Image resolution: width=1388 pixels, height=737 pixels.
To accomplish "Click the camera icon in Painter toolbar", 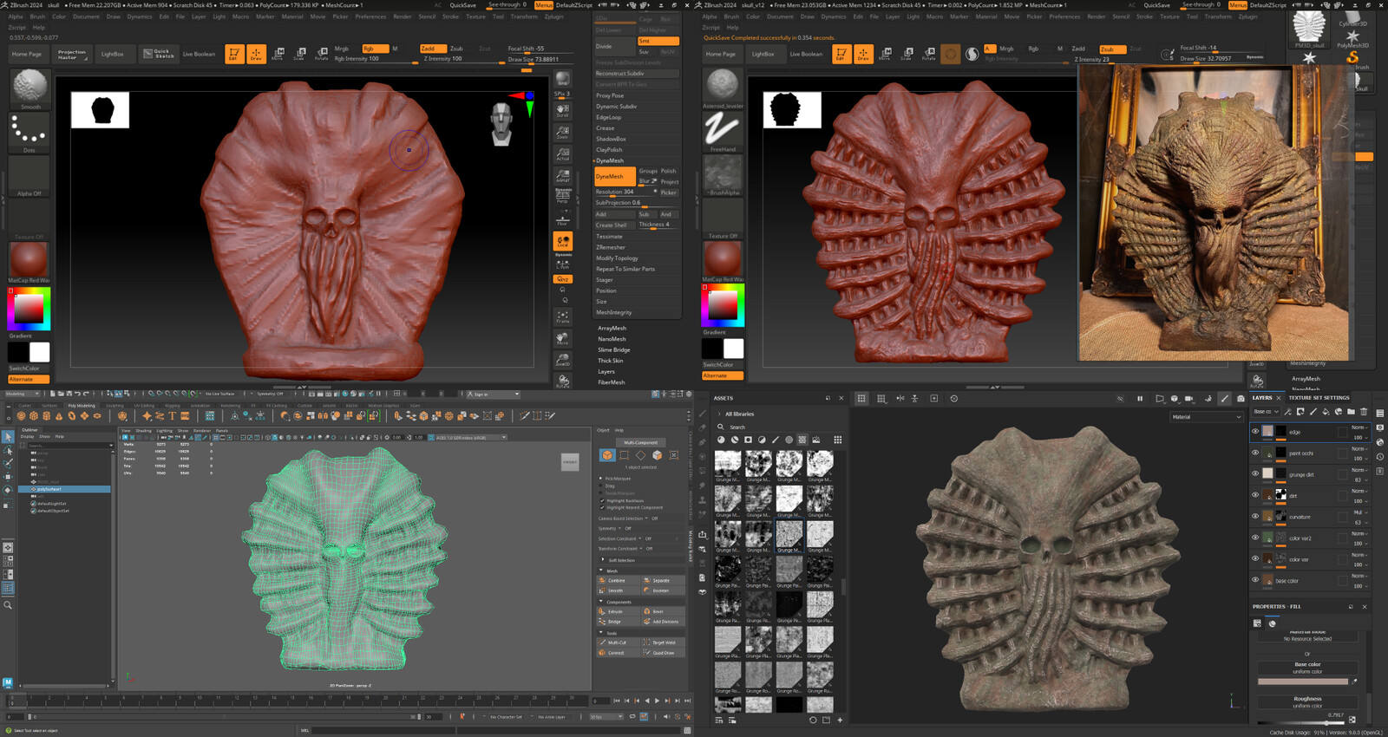I will point(1241,399).
